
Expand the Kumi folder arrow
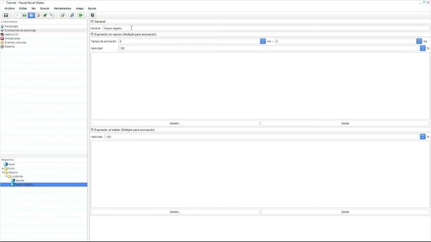3,169
